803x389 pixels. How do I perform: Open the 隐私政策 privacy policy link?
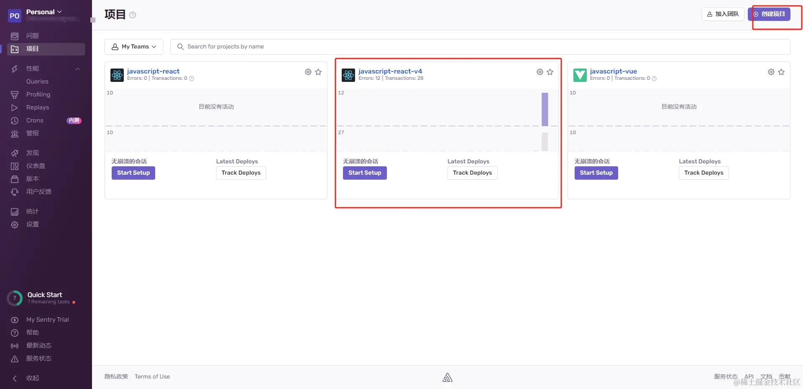click(116, 377)
